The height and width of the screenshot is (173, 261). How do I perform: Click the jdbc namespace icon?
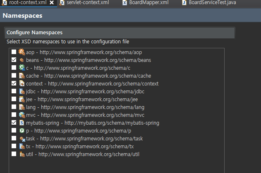click(22, 91)
